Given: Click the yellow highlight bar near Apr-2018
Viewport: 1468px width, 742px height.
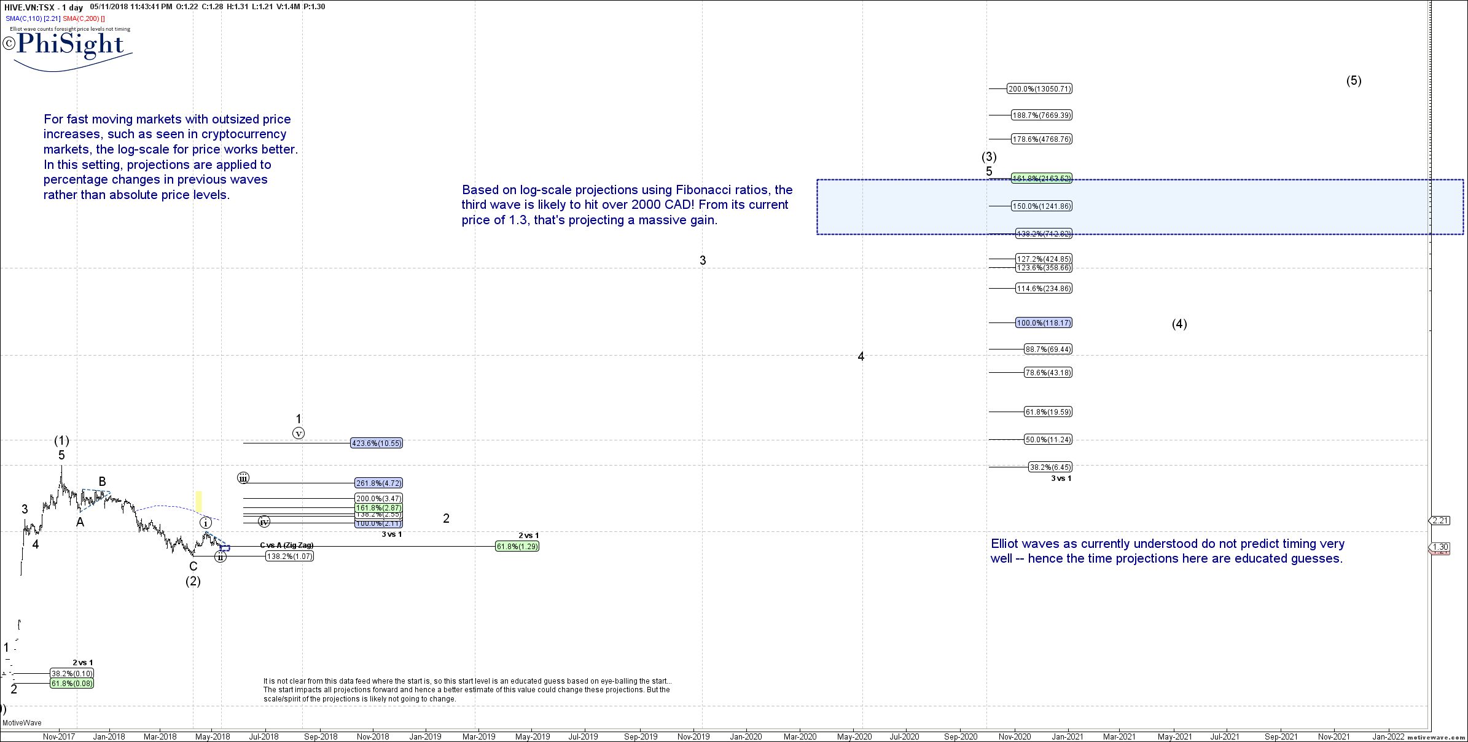Looking at the screenshot, I should pyautogui.click(x=198, y=501).
